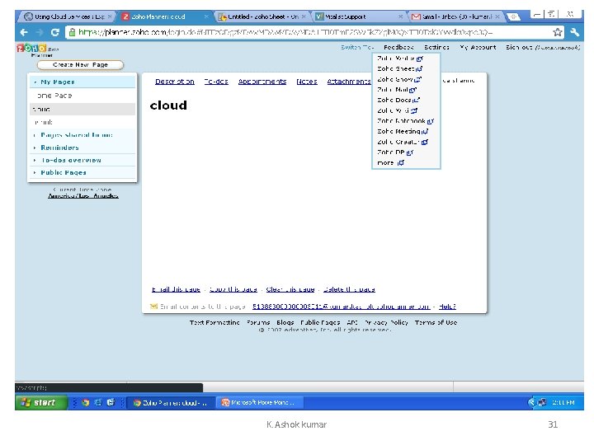
Task: Open a new browser tab
Action: tap(513, 16)
